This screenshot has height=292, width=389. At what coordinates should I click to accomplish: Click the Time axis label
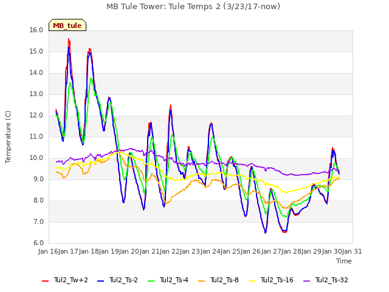(344, 261)
